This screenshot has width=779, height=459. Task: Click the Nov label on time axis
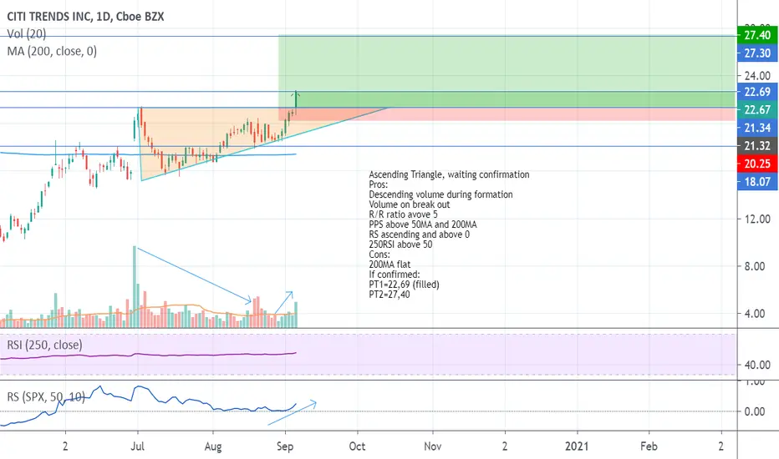pyautogui.click(x=433, y=446)
